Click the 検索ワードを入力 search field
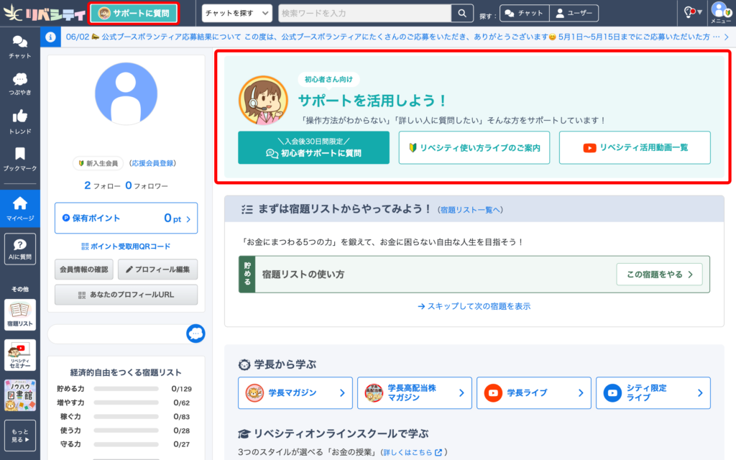This screenshot has height=460, width=736. coord(364,13)
